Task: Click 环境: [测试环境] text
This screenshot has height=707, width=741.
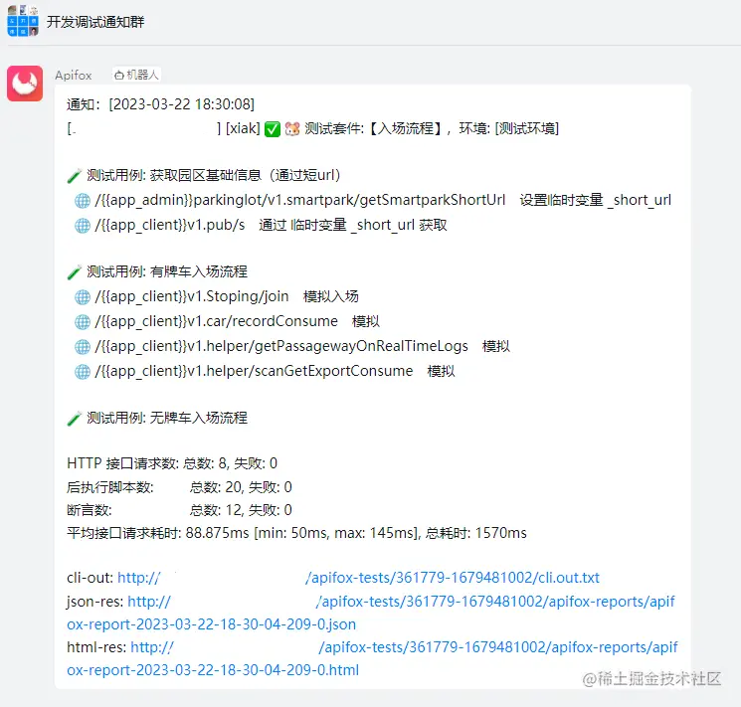Action: pyautogui.click(x=509, y=128)
